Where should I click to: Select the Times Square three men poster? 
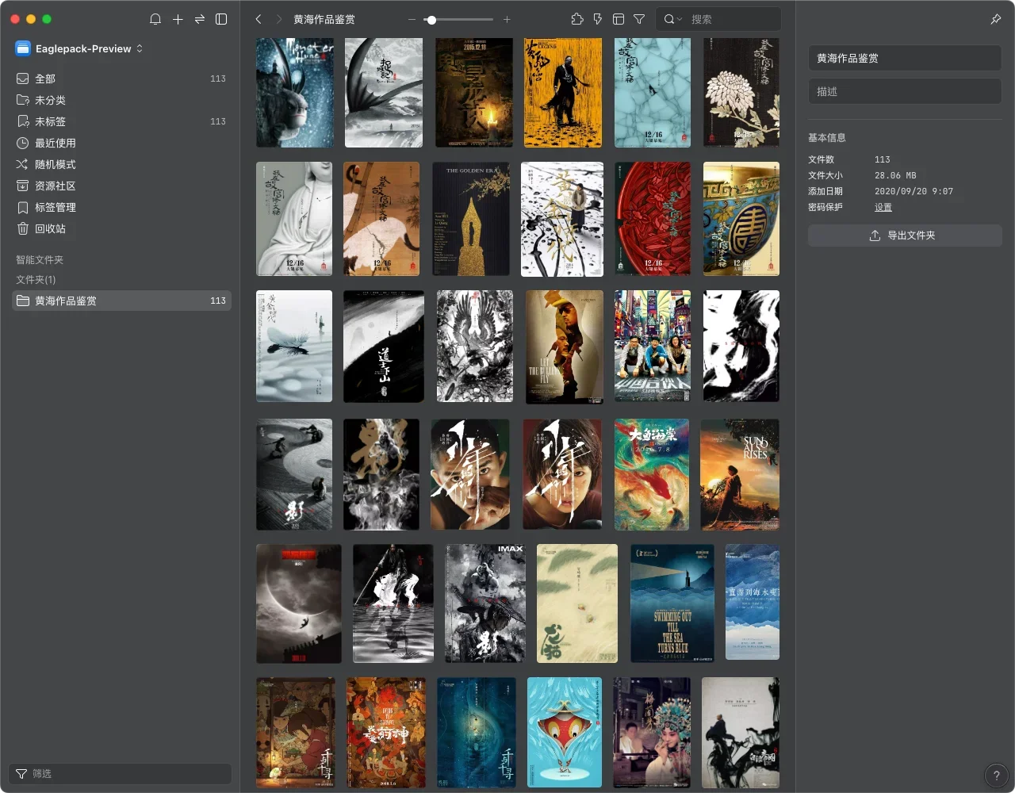[653, 346]
